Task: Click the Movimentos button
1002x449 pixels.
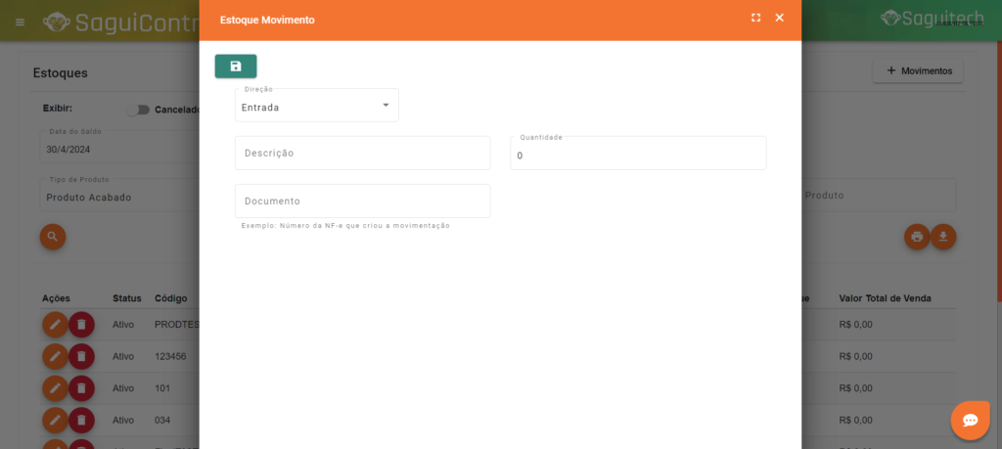Action: tap(918, 71)
